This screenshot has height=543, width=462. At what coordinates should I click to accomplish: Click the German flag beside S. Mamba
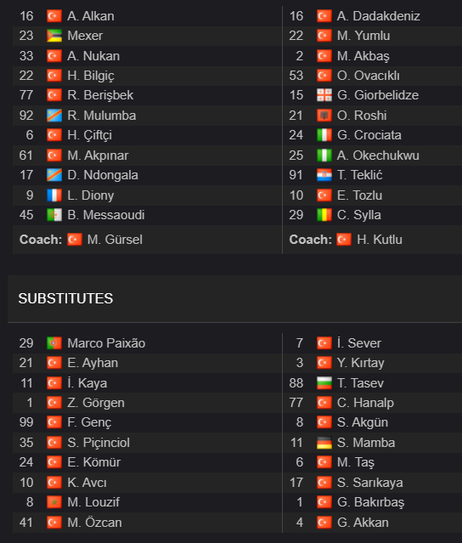point(324,443)
